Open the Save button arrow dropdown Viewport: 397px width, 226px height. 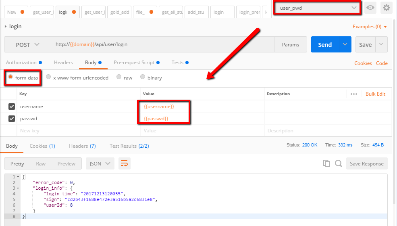point(381,44)
